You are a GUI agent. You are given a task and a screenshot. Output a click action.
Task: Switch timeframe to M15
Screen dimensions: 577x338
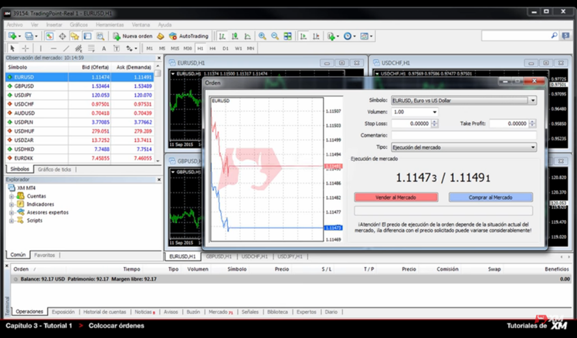(175, 48)
